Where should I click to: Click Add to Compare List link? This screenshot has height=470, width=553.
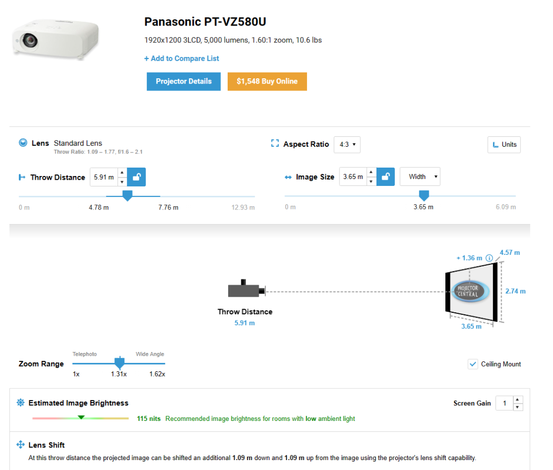[x=182, y=58]
